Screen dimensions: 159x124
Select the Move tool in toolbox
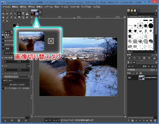(x=3, y=14)
